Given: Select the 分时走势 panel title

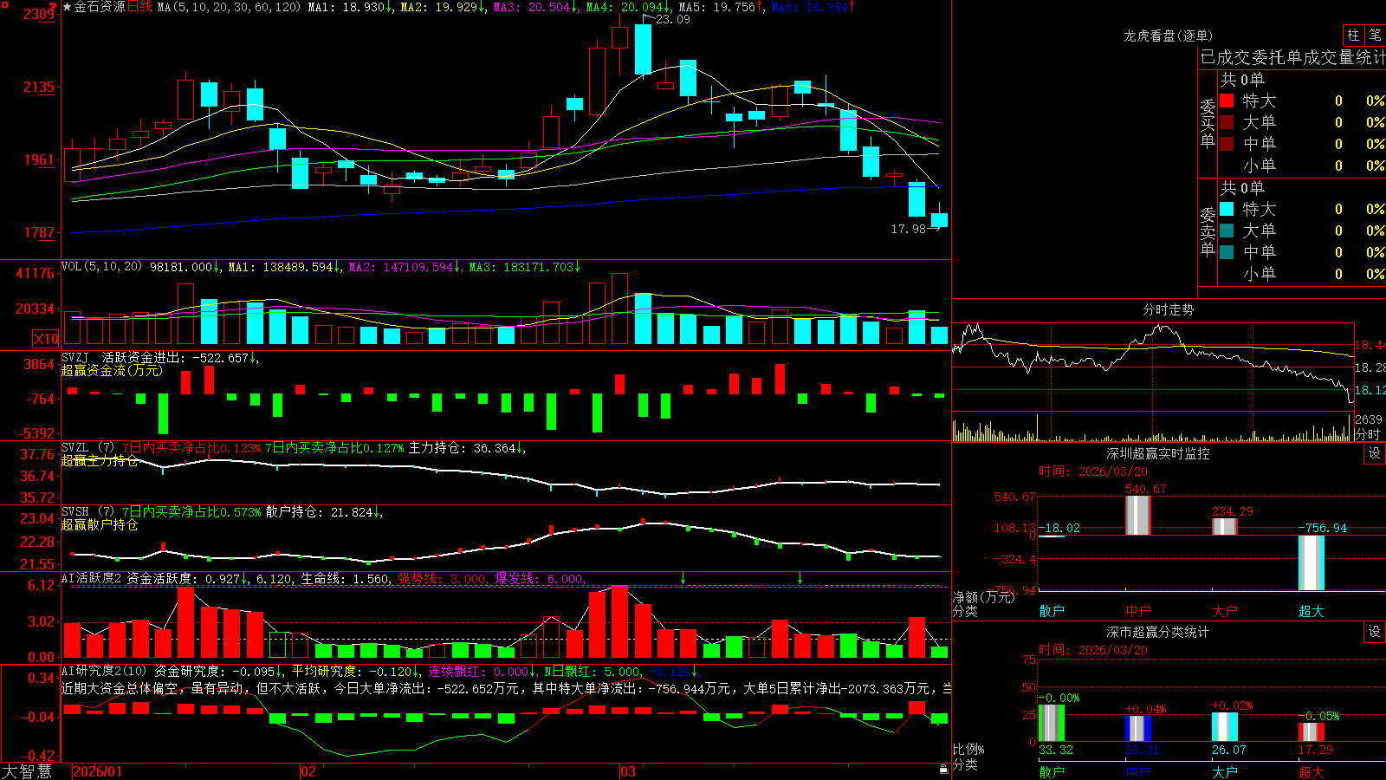Looking at the screenshot, I should pyautogui.click(x=1168, y=309).
